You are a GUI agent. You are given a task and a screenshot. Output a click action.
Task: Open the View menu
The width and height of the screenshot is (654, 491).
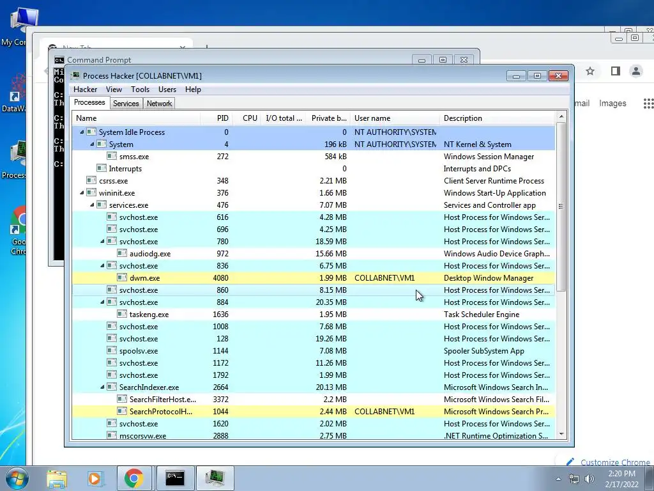coord(114,90)
